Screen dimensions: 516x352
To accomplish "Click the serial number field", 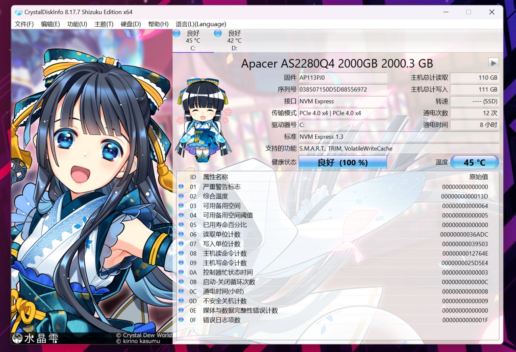I will [343, 89].
